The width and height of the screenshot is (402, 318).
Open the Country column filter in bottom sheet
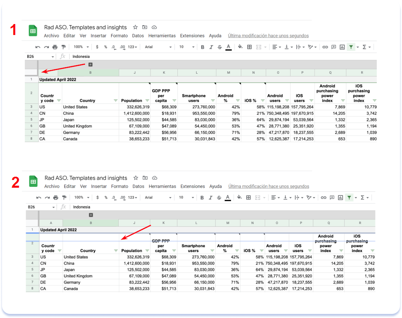click(x=116, y=251)
